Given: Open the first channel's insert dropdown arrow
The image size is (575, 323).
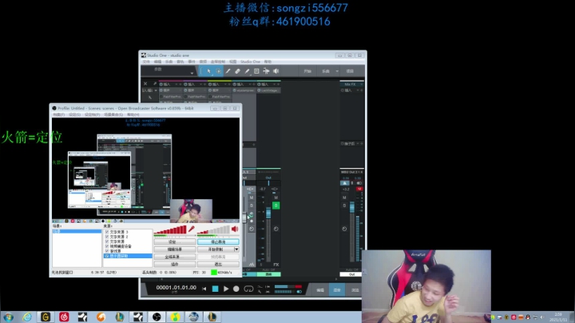Looking at the screenshot, I should [176, 84].
